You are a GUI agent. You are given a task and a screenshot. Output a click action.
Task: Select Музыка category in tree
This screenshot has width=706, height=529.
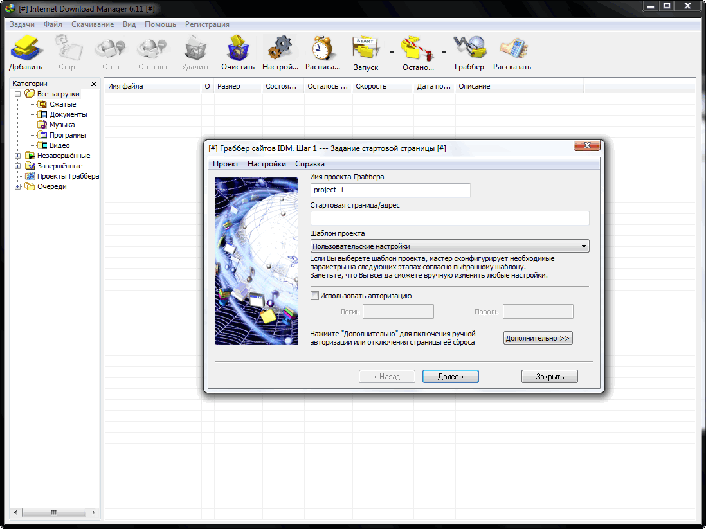62,125
